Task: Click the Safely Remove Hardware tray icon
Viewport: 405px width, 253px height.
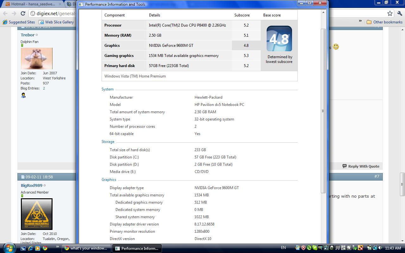Action: pos(355,248)
